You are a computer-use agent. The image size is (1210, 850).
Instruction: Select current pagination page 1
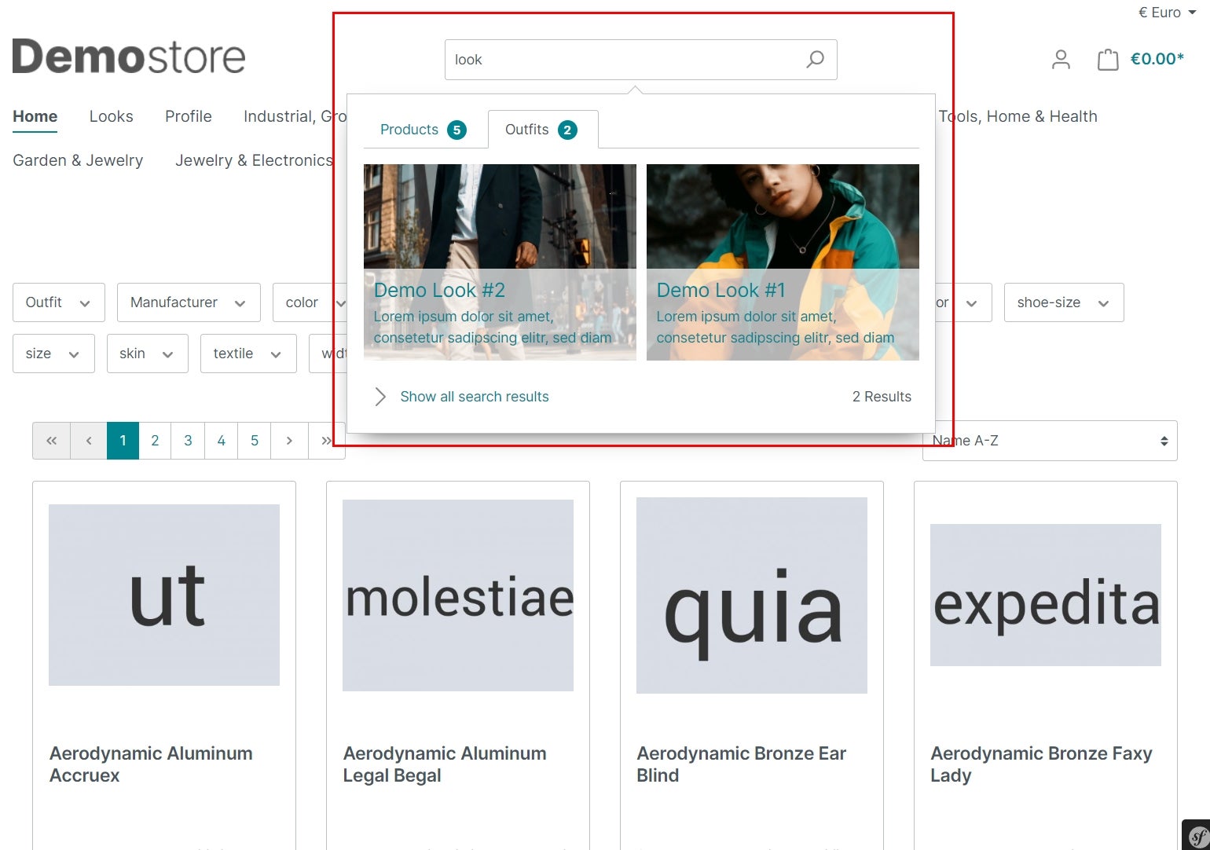click(x=123, y=441)
